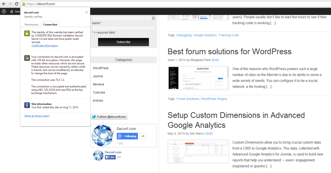Click the padlock warning icon in the address bar
The image size is (331, 173).
24,4
